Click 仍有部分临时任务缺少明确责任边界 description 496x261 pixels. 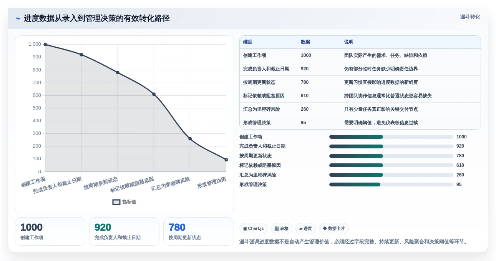[381, 69]
